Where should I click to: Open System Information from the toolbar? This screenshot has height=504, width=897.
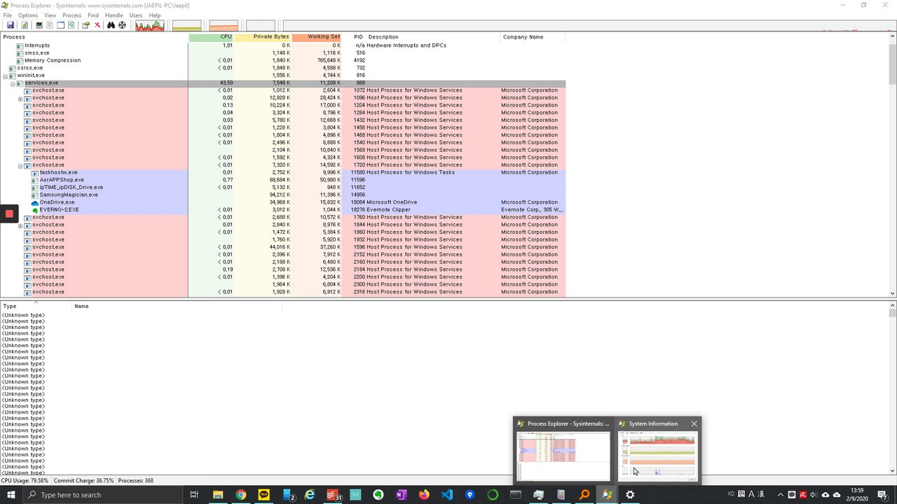pos(39,25)
